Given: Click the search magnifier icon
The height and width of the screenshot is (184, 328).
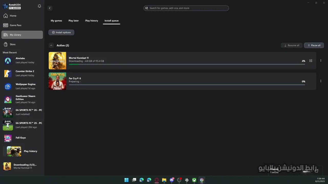Looking at the screenshot, I should [147, 8].
